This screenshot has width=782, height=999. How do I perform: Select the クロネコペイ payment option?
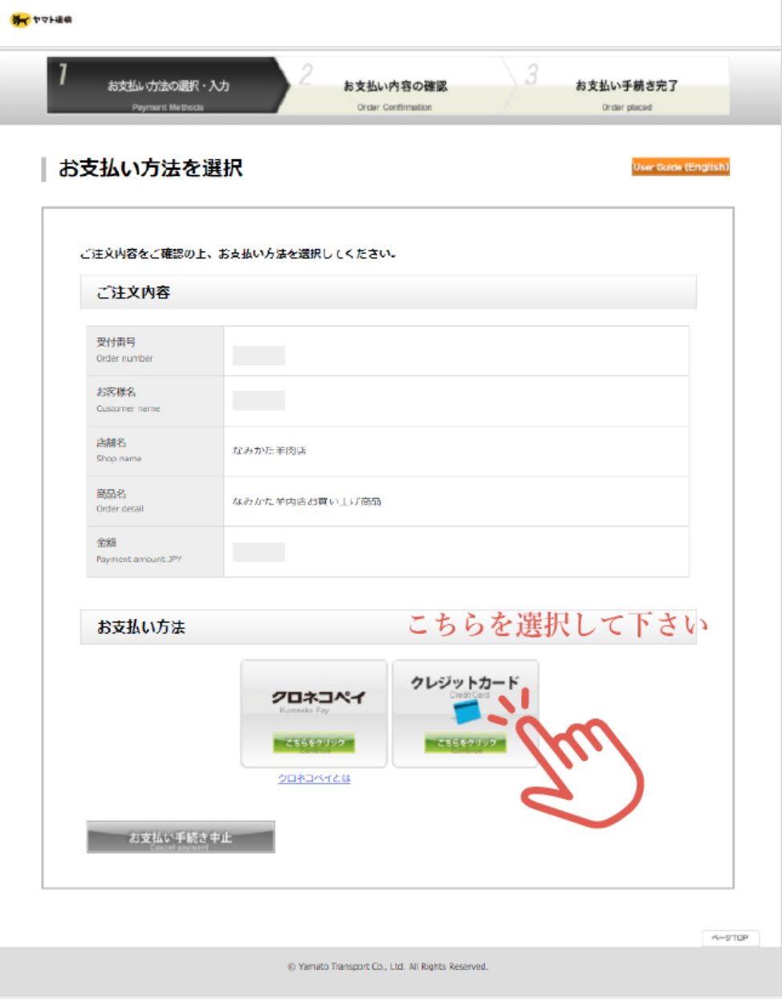pyautogui.click(x=314, y=713)
